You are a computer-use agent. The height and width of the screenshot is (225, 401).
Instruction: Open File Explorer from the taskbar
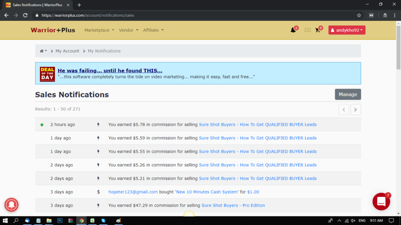tap(49, 221)
